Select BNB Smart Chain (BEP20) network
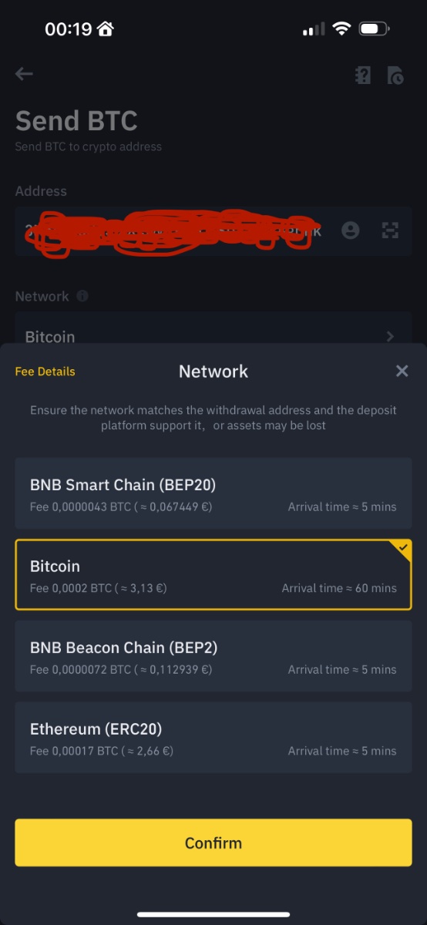 pos(213,493)
